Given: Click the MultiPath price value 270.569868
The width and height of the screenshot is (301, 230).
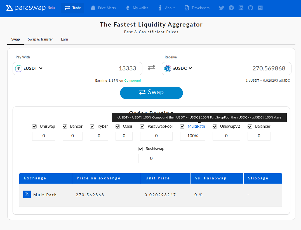Looking at the screenshot, I should 90,195.
